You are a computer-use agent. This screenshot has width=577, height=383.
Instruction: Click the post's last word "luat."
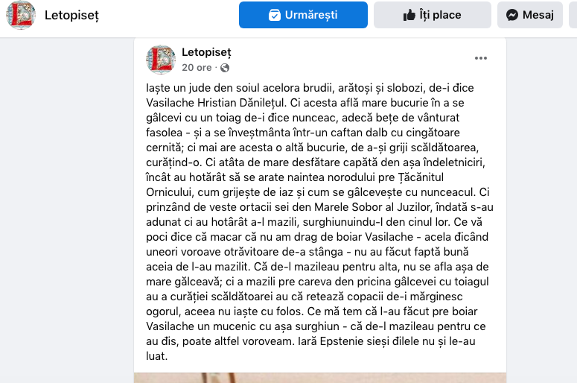pyautogui.click(x=157, y=356)
